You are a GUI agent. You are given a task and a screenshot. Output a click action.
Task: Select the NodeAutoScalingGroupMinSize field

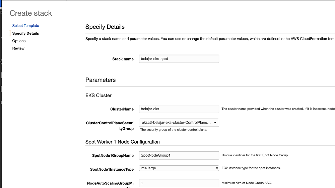(179, 183)
